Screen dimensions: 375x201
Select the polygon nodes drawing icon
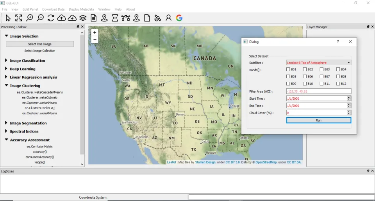[125, 18]
